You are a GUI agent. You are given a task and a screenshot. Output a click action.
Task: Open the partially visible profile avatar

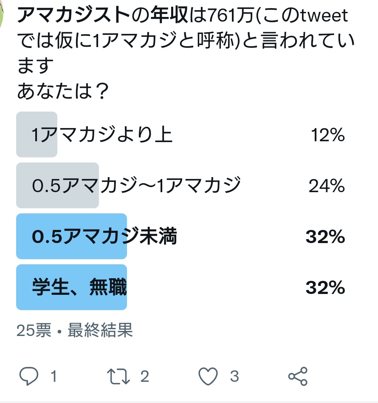tap(1, 15)
